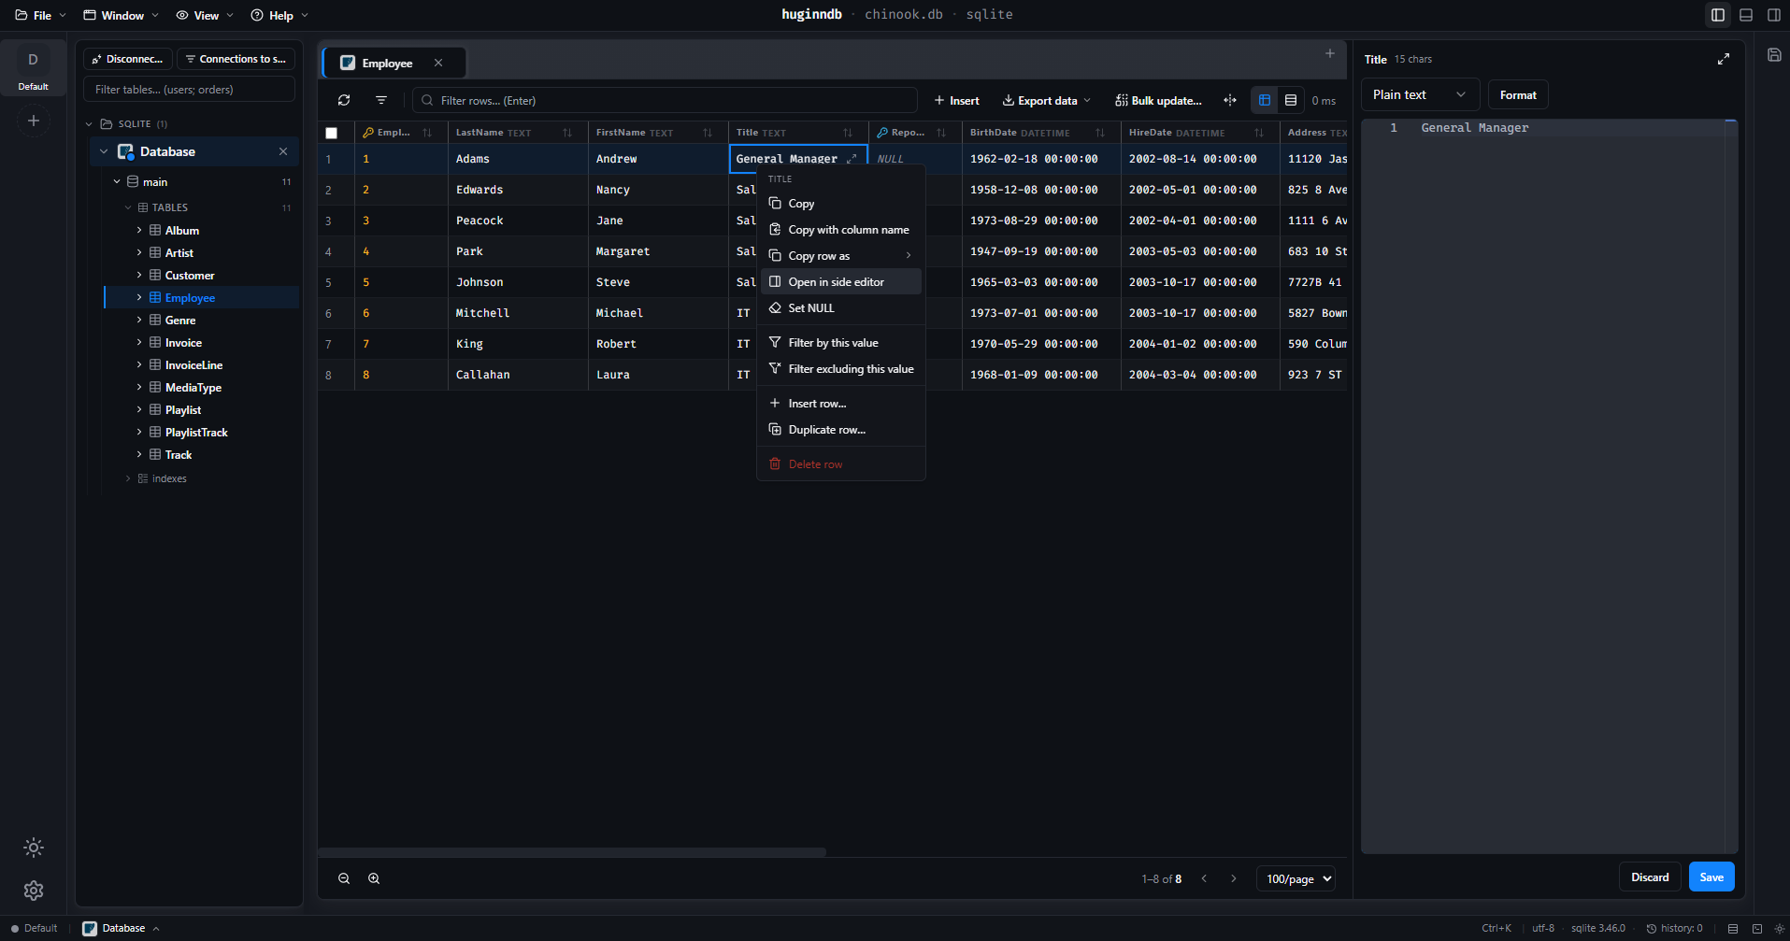Click the autofit columns icon
1790x941 pixels.
1230,100
